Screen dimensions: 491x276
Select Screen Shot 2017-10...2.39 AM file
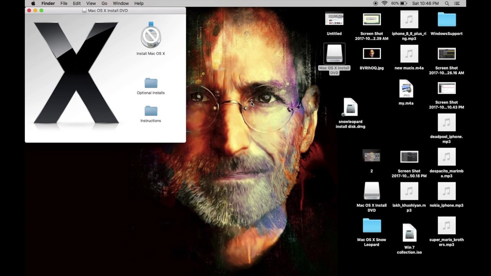coord(372,20)
